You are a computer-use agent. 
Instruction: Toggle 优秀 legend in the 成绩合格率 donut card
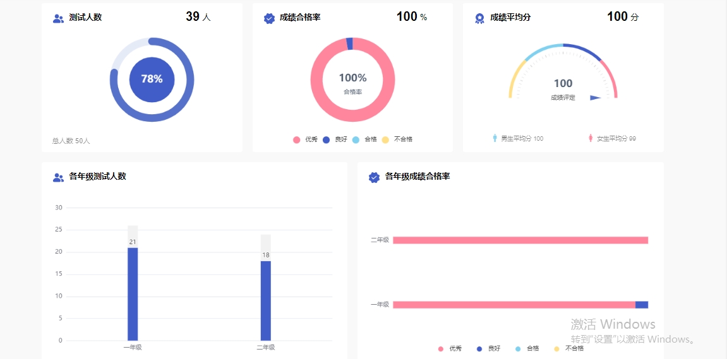coord(305,139)
